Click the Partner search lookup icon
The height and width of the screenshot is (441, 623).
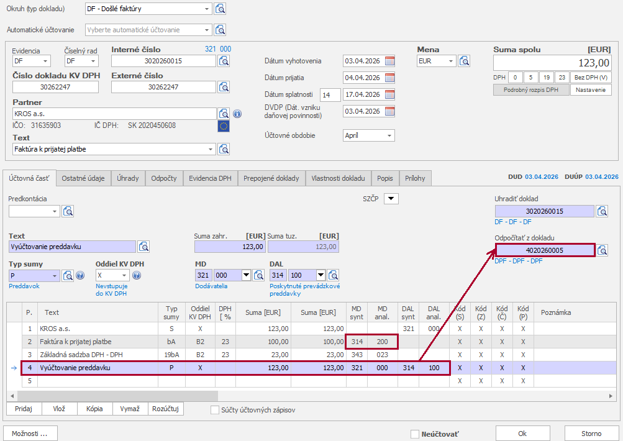(224, 114)
